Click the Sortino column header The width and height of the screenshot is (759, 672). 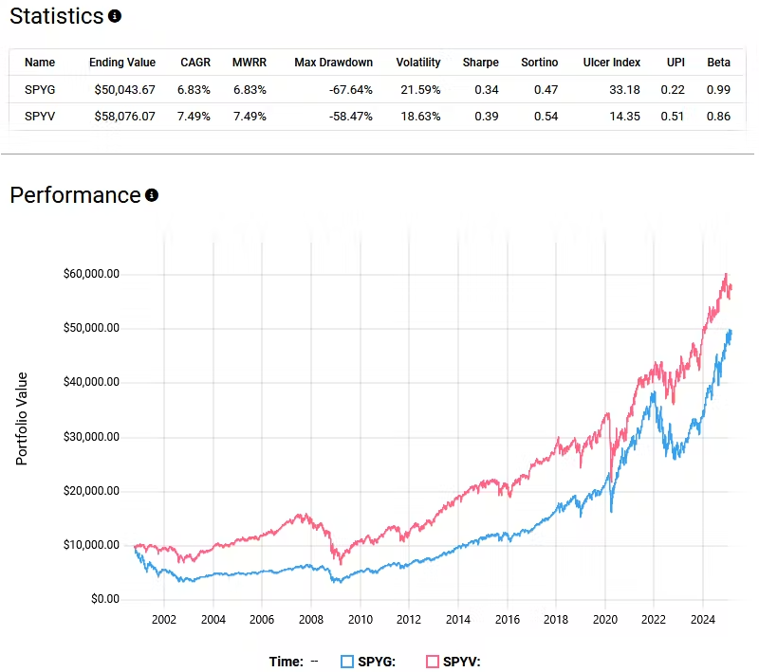pos(539,63)
